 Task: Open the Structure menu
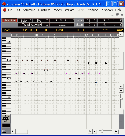tap(29, 10)
